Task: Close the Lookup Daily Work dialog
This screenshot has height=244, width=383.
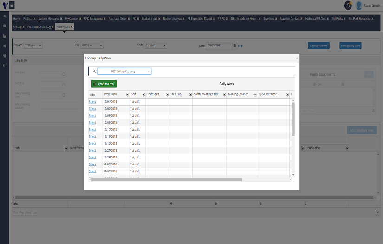Action: [297, 59]
